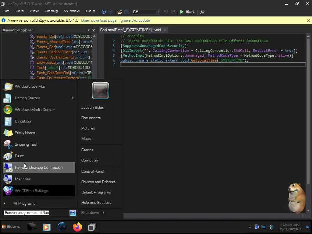Click the Shut down button
Viewport: 312px width, 234px height.
(90, 213)
